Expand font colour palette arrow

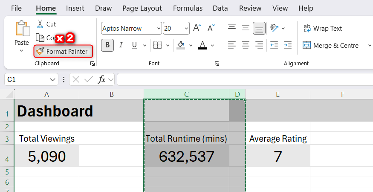click(x=212, y=45)
